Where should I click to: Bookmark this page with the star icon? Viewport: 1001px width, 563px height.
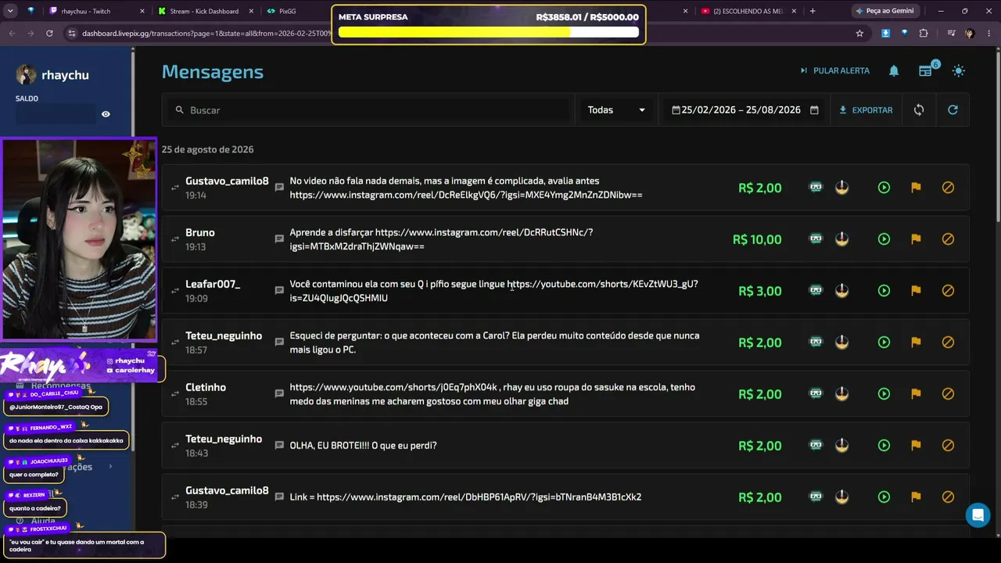(x=859, y=34)
